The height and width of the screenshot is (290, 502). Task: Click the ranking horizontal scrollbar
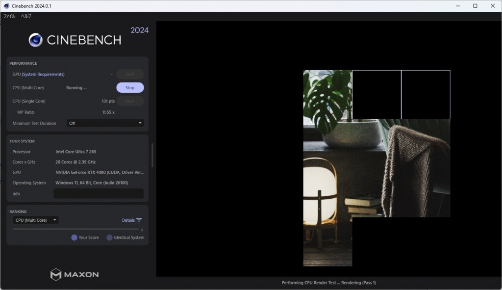pyautogui.click(x=75, y=229)
